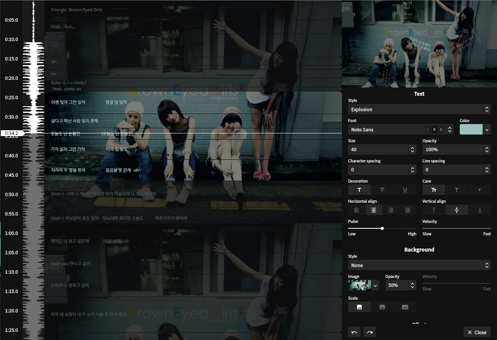The height and width of the screenshot is (340, 497).
Task: Select lyric line '가지 말자 그만 가자'
Action: point(68,149)
